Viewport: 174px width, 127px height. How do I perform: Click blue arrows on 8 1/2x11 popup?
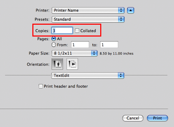pyautogui.click(x=94, y=53)
